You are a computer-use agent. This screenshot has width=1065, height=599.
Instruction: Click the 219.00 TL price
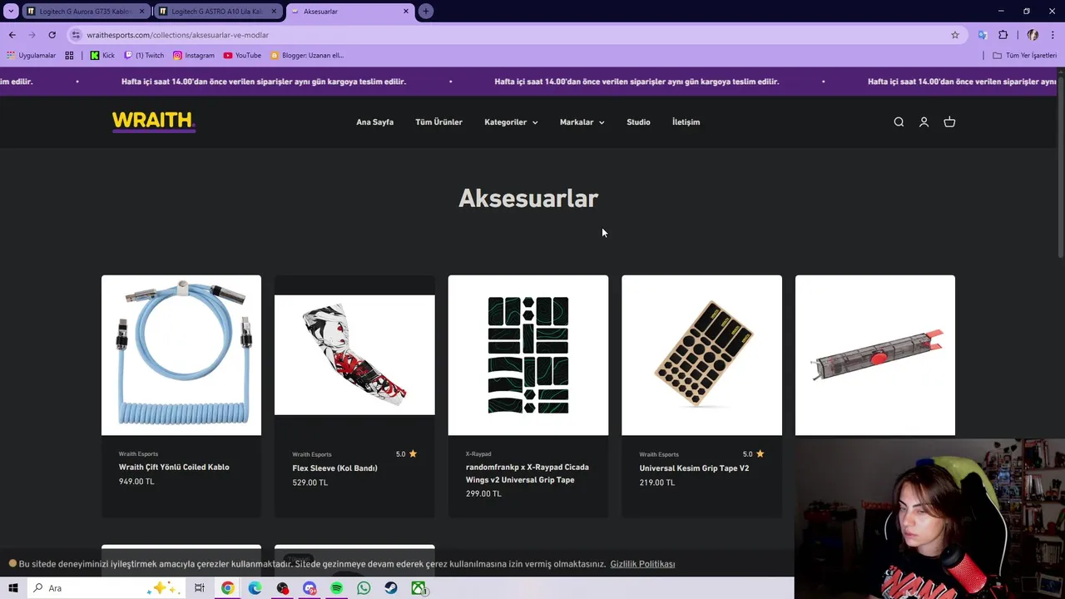pos(657,483)
